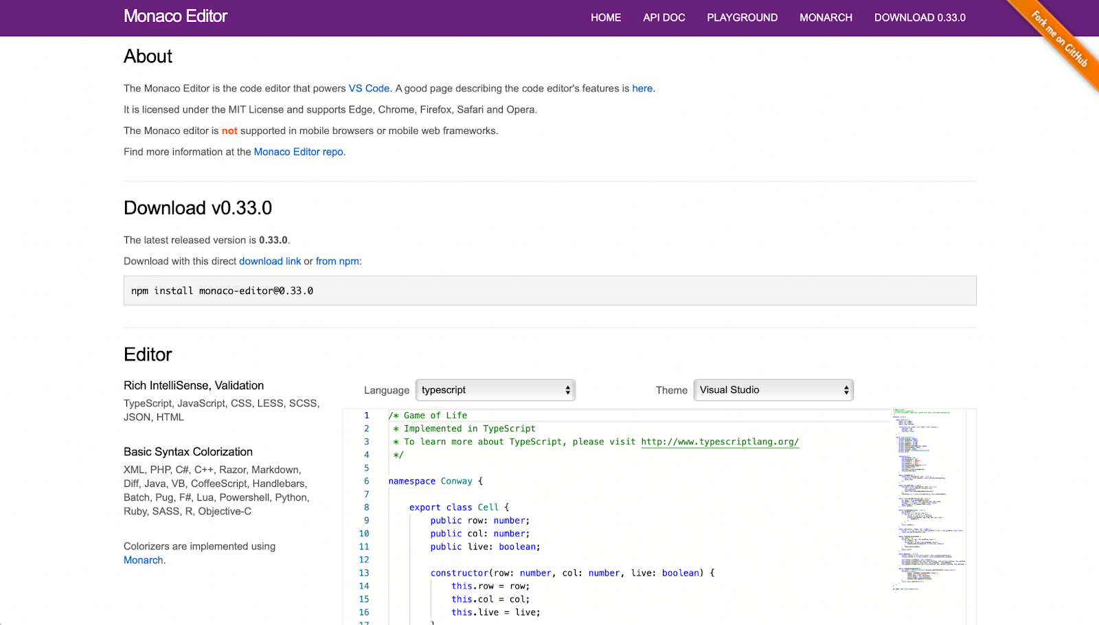This screenshot has height=625, width=1099.
Task: Open the Theme Visual Studio dropdown
Action: click(773, 390)
